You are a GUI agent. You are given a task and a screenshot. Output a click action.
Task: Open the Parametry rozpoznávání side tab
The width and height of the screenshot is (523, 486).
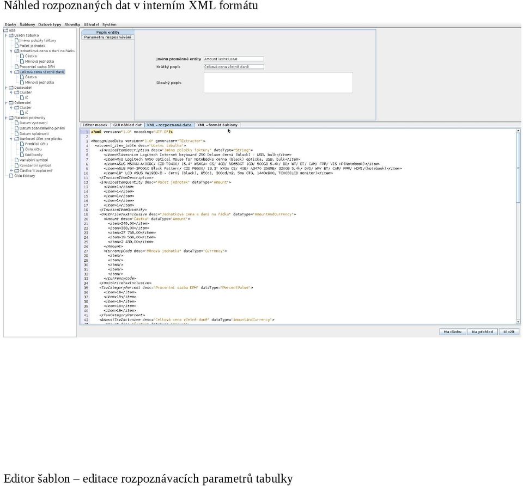point(107,37)
